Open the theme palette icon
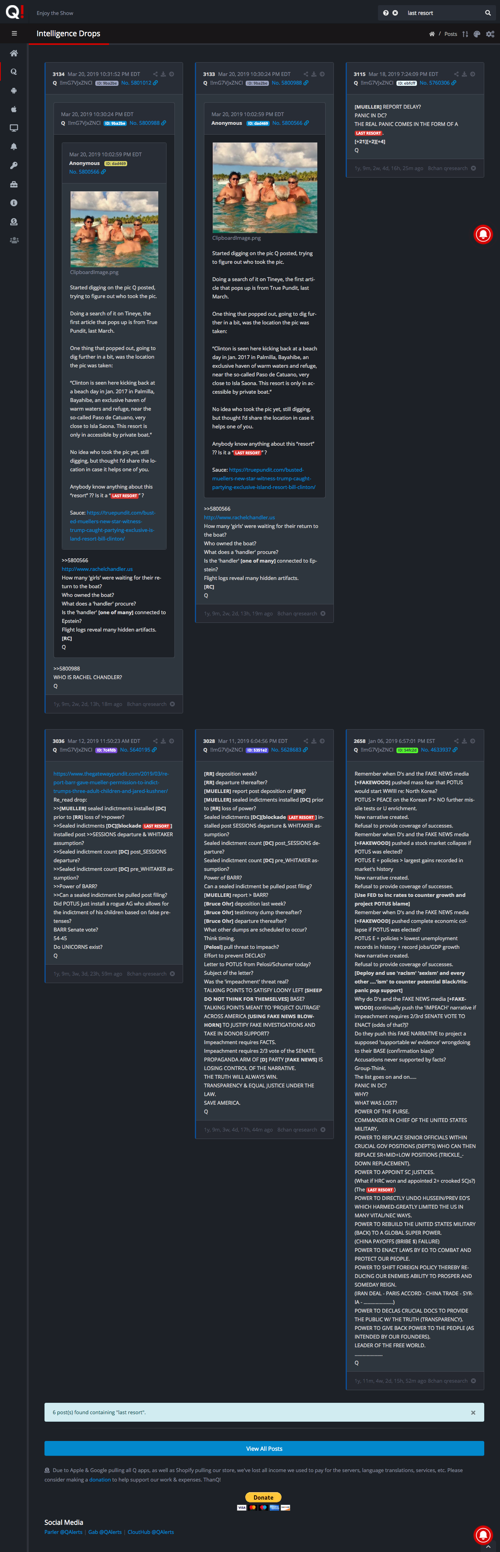The height and width of the screenshot is (1552, 500). click(x=477, y=34)
